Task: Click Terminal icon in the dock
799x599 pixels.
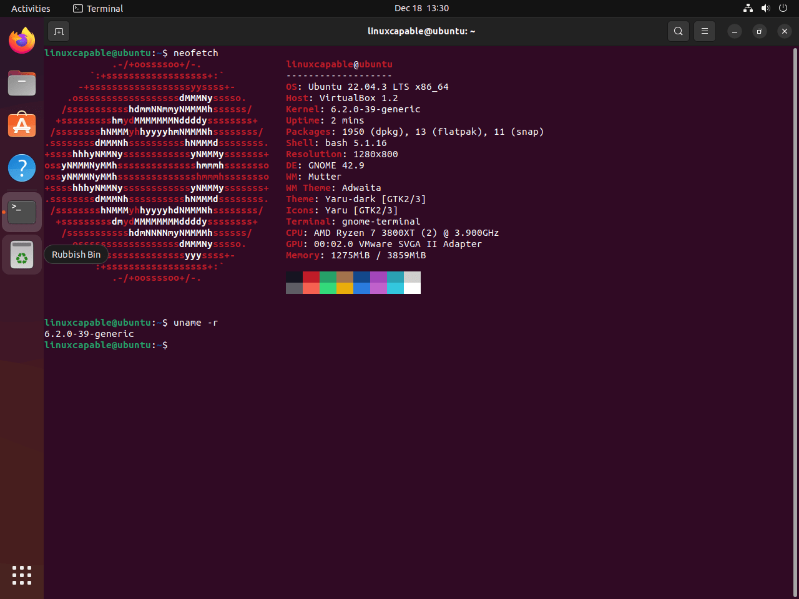Action: pos(22,212)
